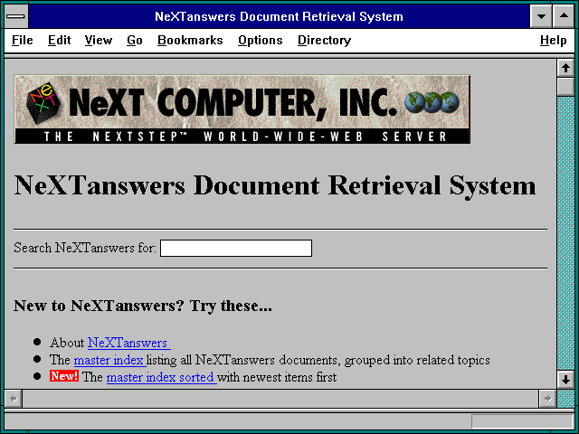The height and width of the screenshot is (434, 579).
Task: Click the window title bar text
Action: pyautogui.click(x=279, y=16)
